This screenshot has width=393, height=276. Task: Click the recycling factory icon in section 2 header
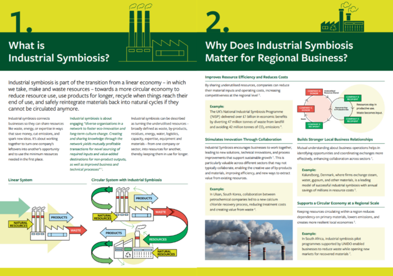(342, 17)
